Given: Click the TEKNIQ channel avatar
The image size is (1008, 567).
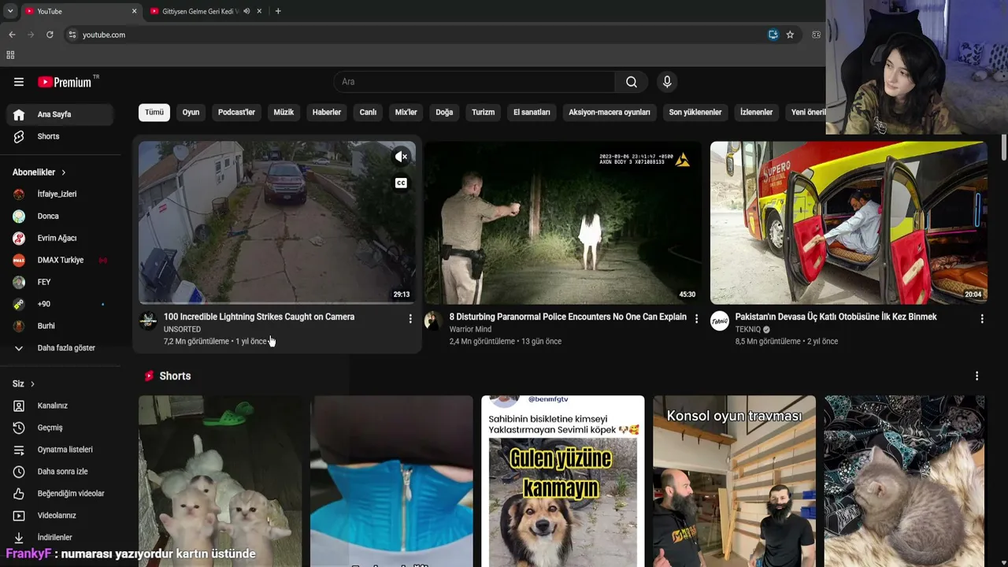Looking at the screenshot, I should (x=720, y=321).
